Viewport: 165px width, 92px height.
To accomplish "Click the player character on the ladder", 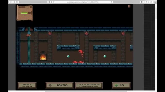I will [29, 34].
